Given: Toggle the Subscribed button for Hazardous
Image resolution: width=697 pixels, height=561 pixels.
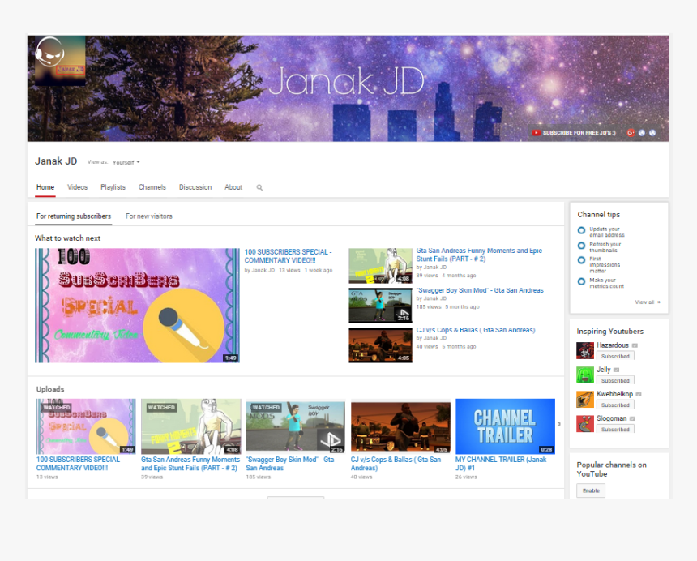Looking at the screenshot, I should pos(615,357).
